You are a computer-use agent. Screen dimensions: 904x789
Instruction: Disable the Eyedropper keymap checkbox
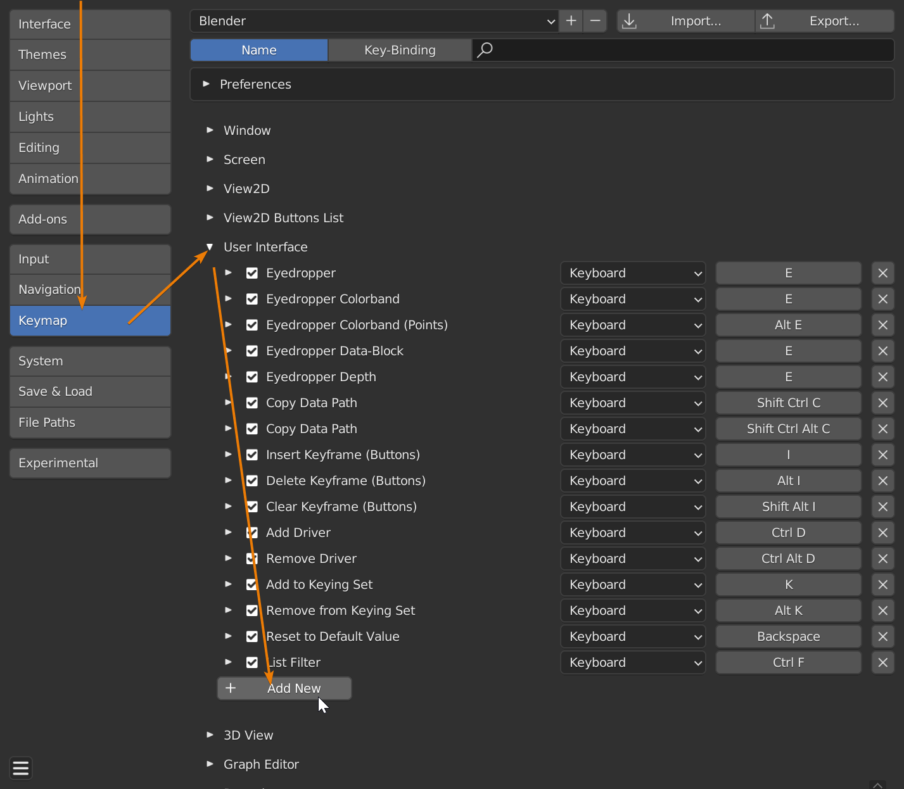252,273
